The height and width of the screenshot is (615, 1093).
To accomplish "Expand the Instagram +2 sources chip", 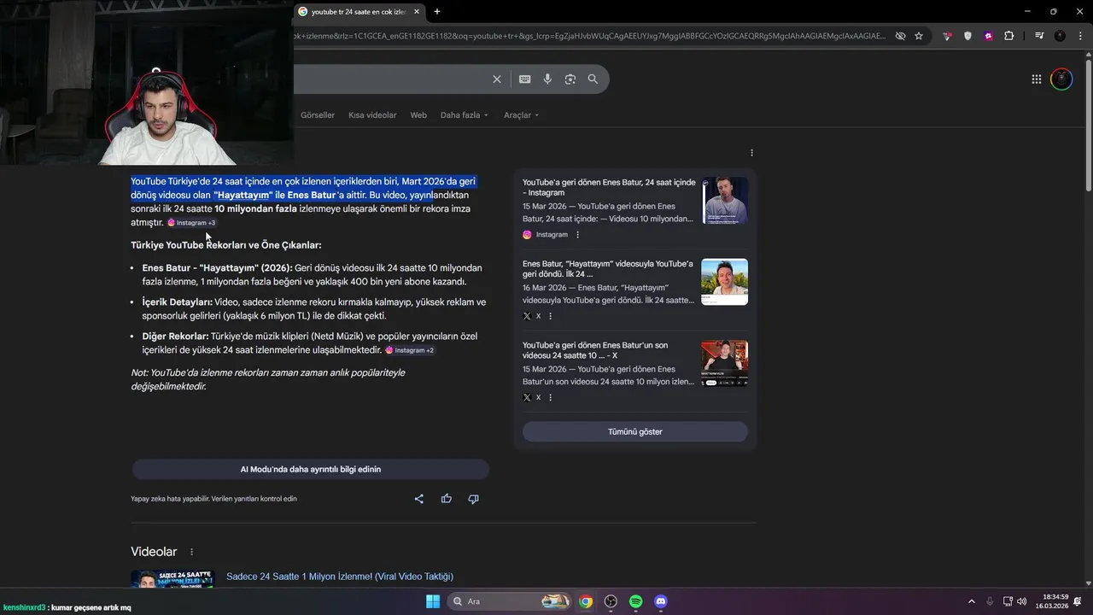I will 410,350.
